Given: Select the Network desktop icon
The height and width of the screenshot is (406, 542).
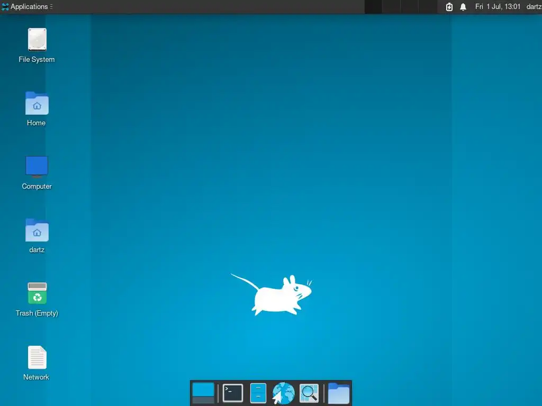Looking at the screenshot, I should click(x=37, y=357).
